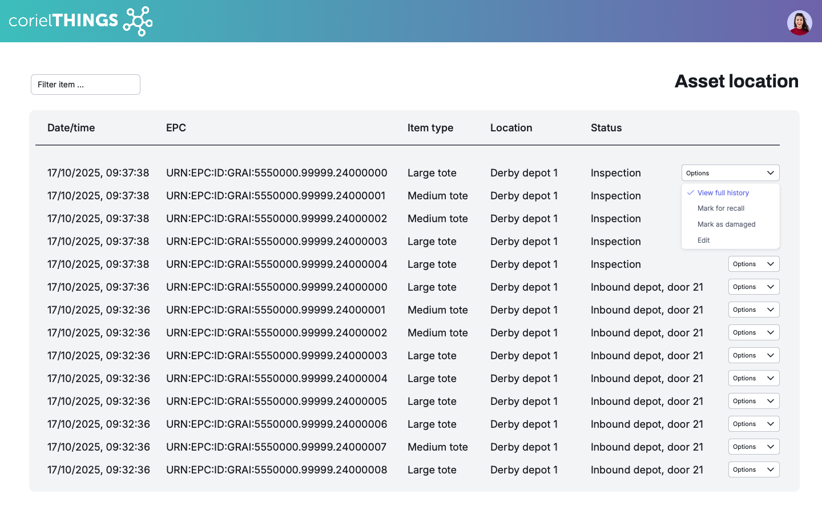Screen dimensions: 822x514
Task: Choose Mark for recall from menu
Action: click(x=720, y=208)
